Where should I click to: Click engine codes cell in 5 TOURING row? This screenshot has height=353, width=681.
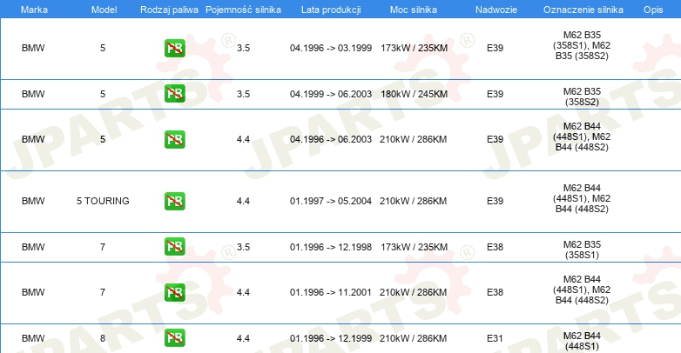582,198
